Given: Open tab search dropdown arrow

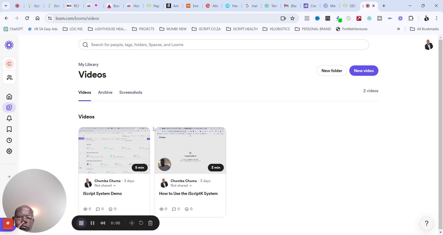Looking at the screenshot, I should pyautogui.click(x=7, y=6).
